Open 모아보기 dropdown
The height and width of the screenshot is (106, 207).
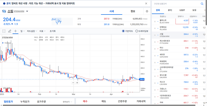(x=68, y=102)
